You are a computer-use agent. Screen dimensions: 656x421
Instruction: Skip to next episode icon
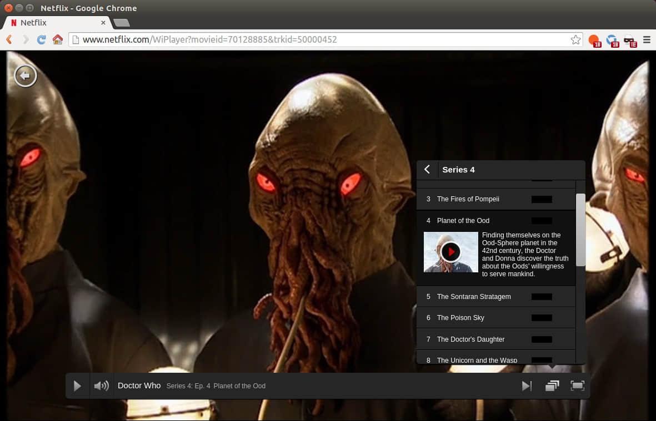pos(527,386)
